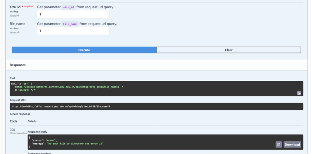The height and width of the screenshot is (154, 311).
Task: Click the Details column header
Action: [x=32, y=121]
